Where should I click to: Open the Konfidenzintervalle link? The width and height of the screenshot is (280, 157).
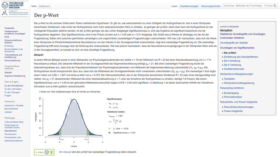(x=234, y=69)
